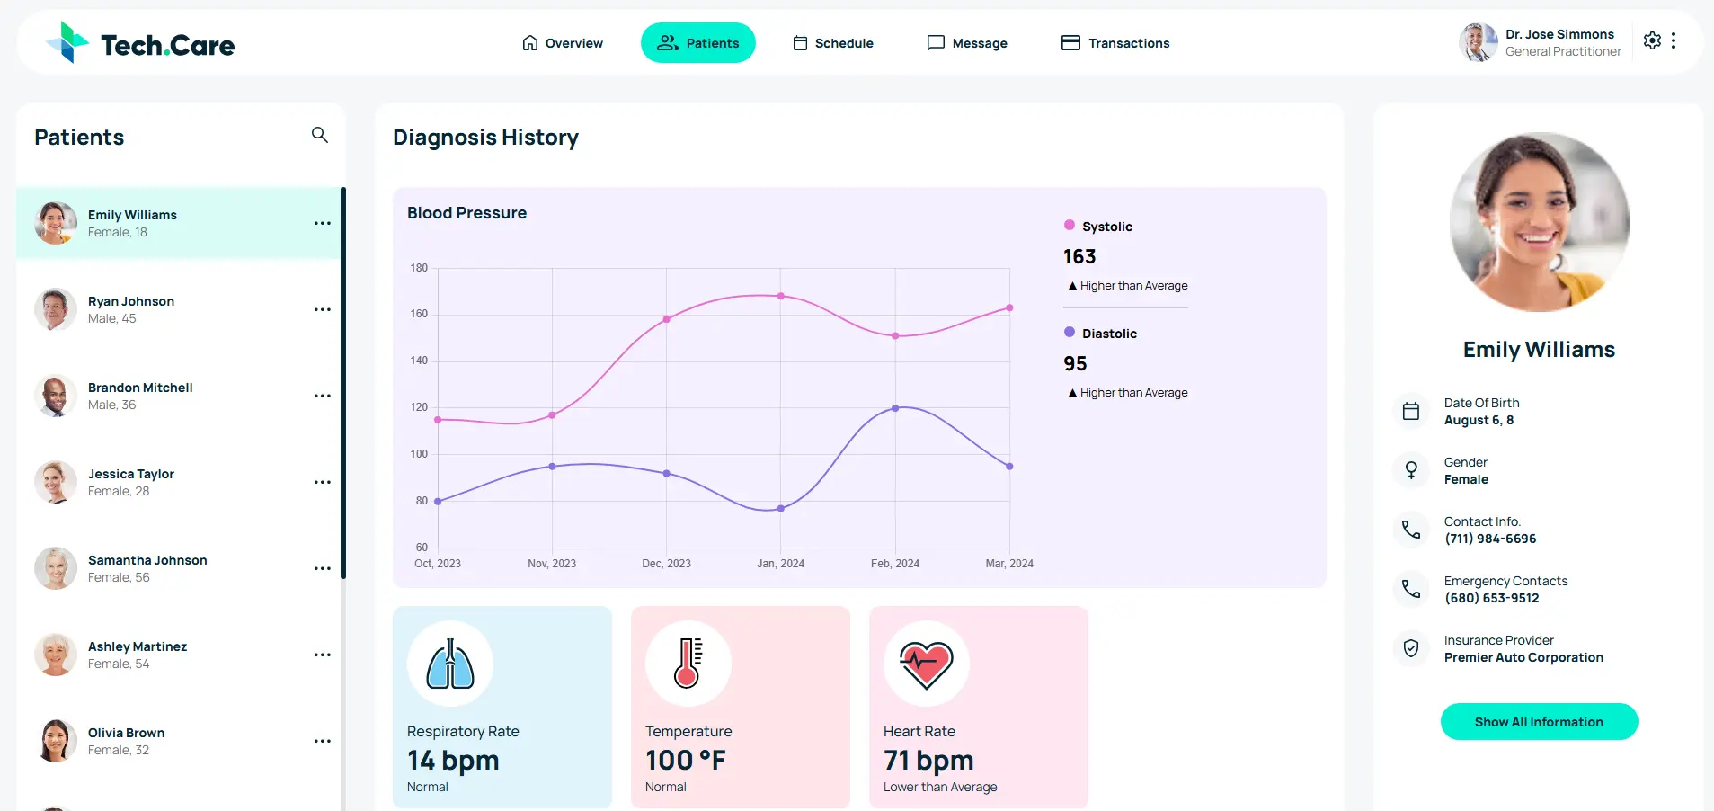Click the Lower than Average label
The image size is (1714, 811).
coord(940,787)
